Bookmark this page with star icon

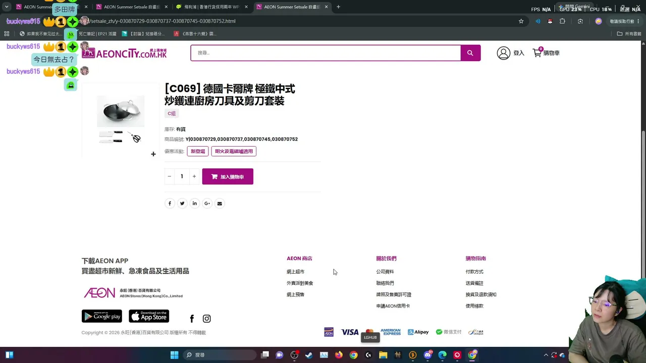(x=521, y=21)
